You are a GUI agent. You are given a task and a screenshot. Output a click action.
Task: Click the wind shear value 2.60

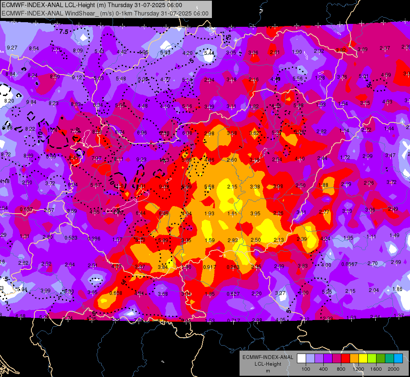(x=232, y=160)
